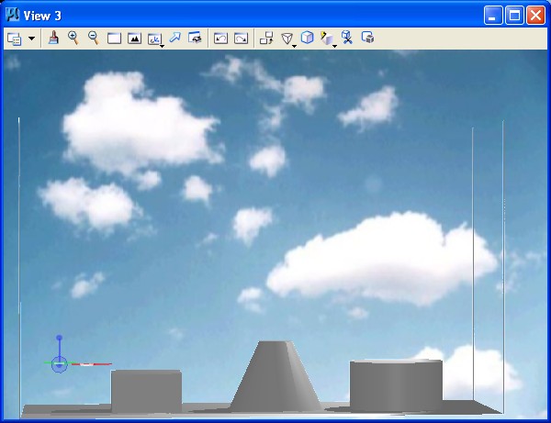
Task: Click the blue cube Display Mode icon
Action: pos(307,38)
